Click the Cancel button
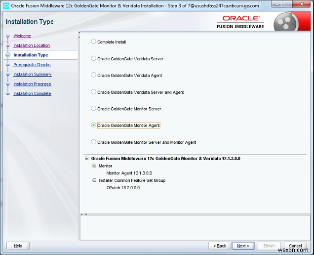Viewport: 314px width, 255px height. point(295,246)
